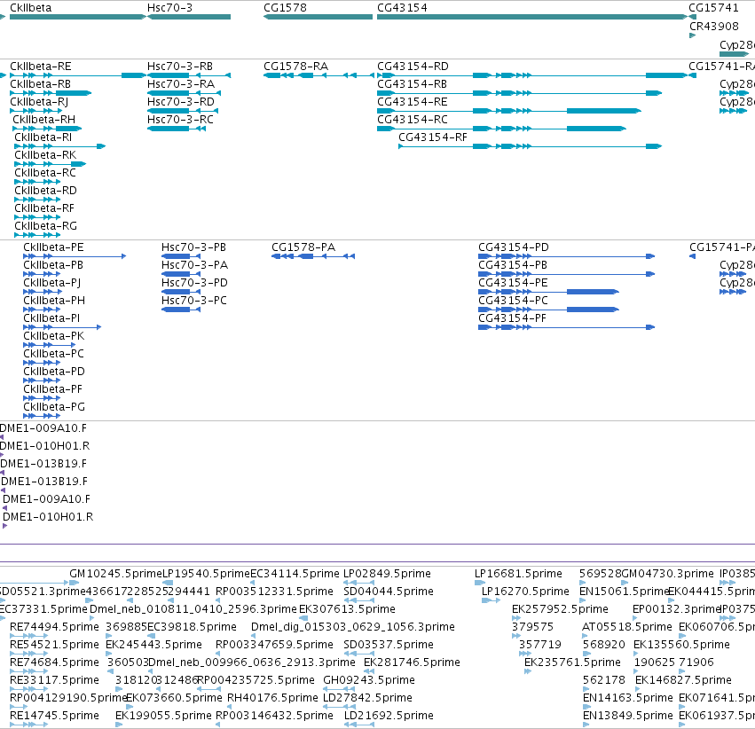Click the EK146827.5prime label
The height and width of the screenshot is (729, 755).
pos(683,680)
